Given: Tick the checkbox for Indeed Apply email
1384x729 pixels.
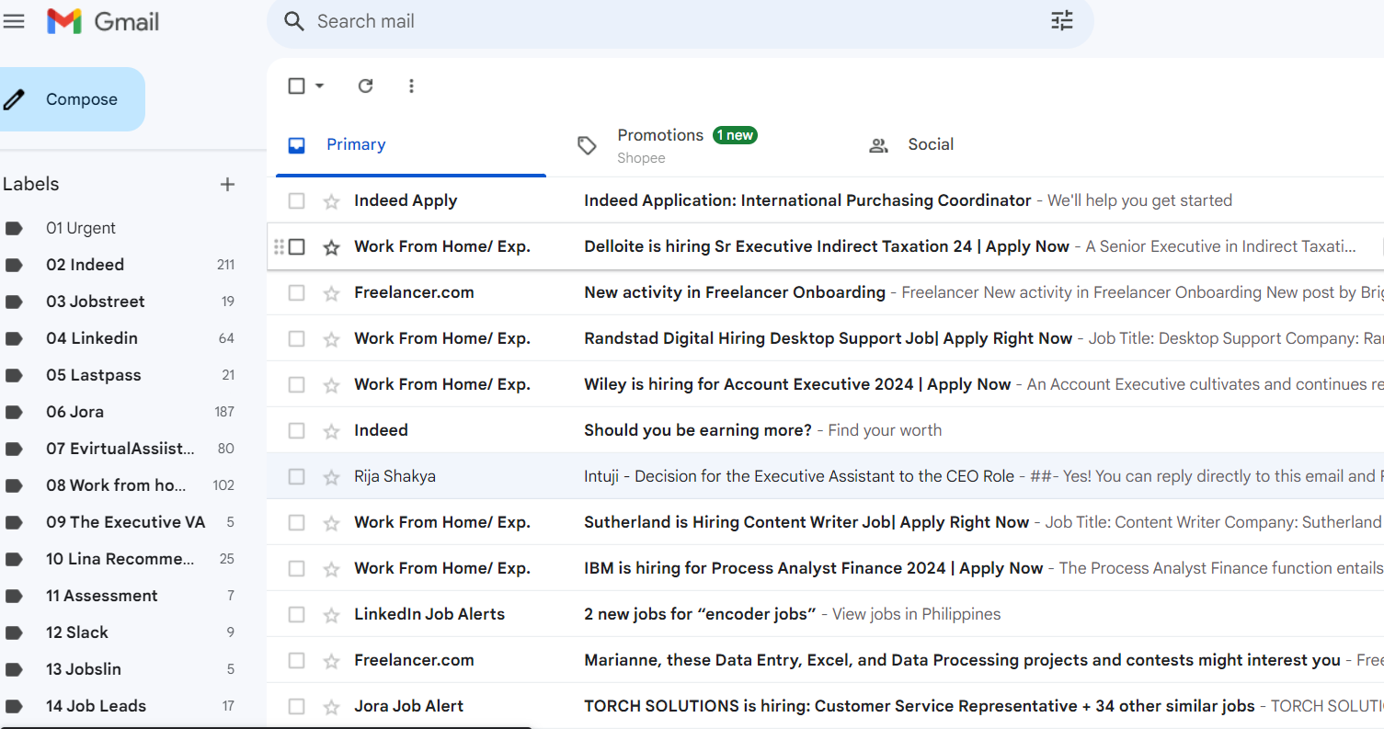Looking at the screenshot, I should (296, 201).
